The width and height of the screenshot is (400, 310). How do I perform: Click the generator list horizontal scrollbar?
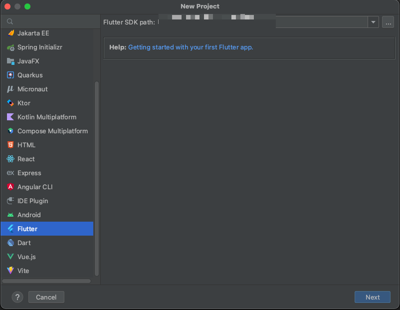(x=46, y=281)
